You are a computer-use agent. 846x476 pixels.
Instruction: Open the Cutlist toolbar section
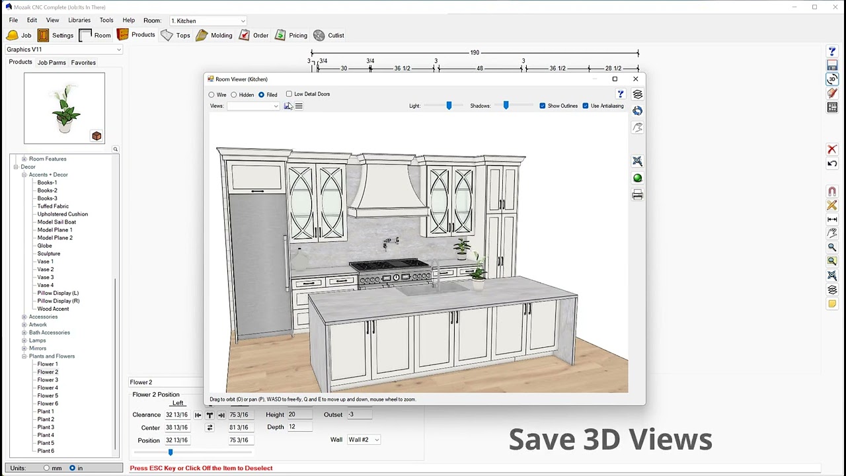click(x=328, y=35)
